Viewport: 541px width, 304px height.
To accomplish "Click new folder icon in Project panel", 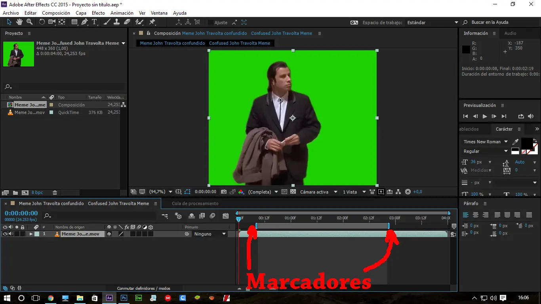I will 15,193.
